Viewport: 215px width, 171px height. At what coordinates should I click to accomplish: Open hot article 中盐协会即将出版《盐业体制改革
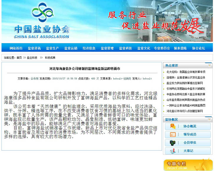(186, 94)
